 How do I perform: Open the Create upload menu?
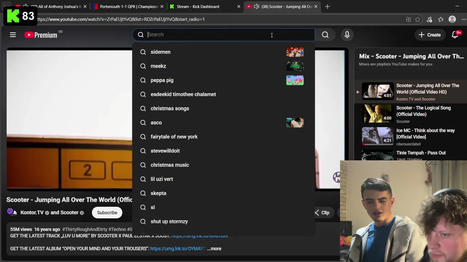429,35
